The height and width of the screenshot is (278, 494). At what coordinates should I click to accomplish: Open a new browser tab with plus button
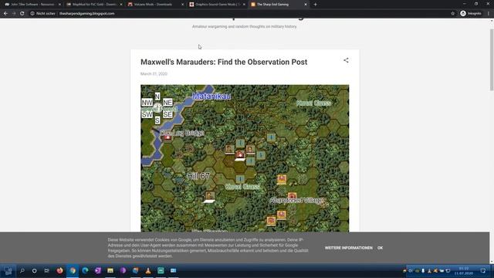(x=315, y=5)
